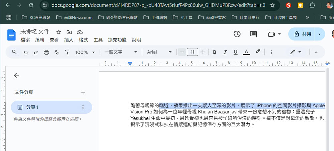The image size is (334, 151).
Task: Open the zoom 100% dropdown
Action: coord(85,52)
